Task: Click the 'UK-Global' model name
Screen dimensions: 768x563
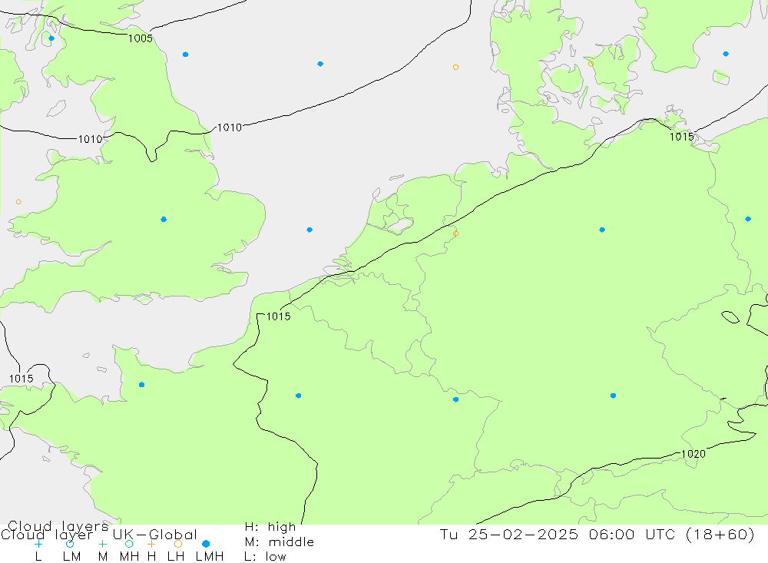Action: point(155,535)
